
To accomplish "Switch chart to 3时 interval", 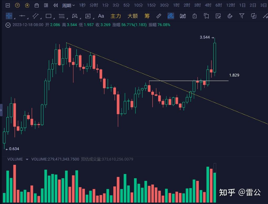I will coord(198,5).
